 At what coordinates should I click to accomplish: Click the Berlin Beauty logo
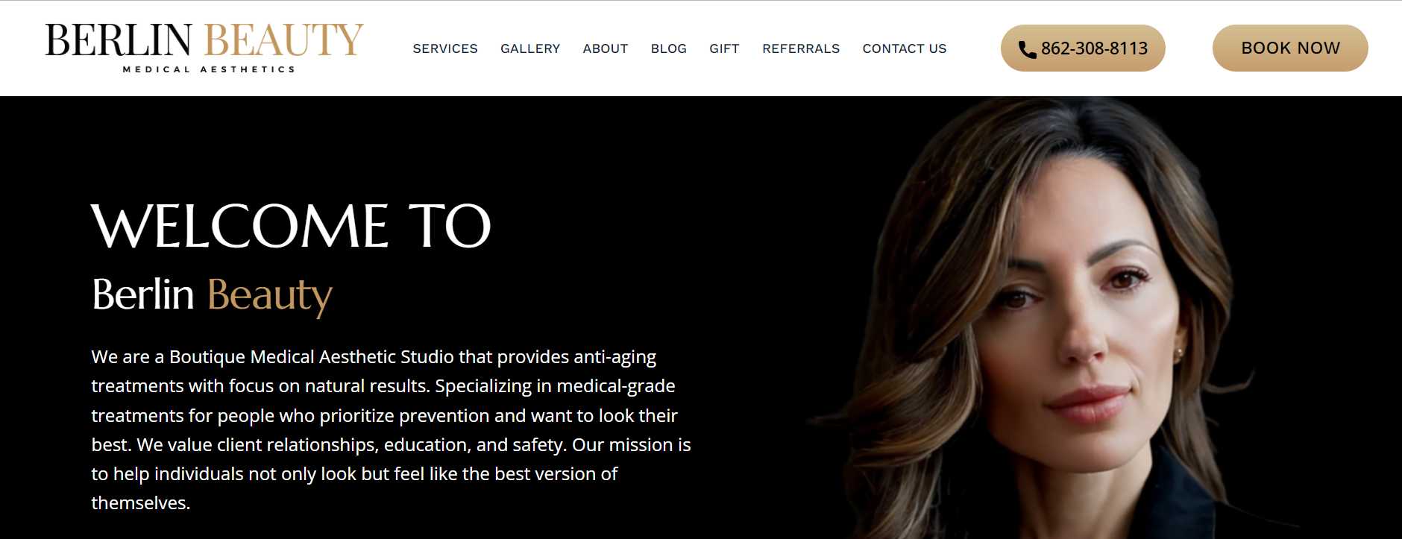tap(204, 48)
